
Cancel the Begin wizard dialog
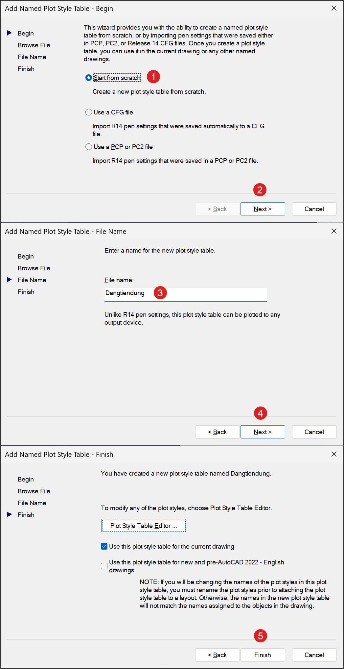pyautogui.click(x=314, y=209)
